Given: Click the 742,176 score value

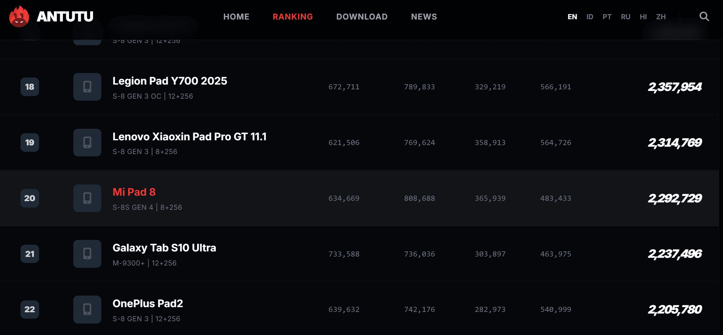Looking at the screenshot, I should pos(420,309).
